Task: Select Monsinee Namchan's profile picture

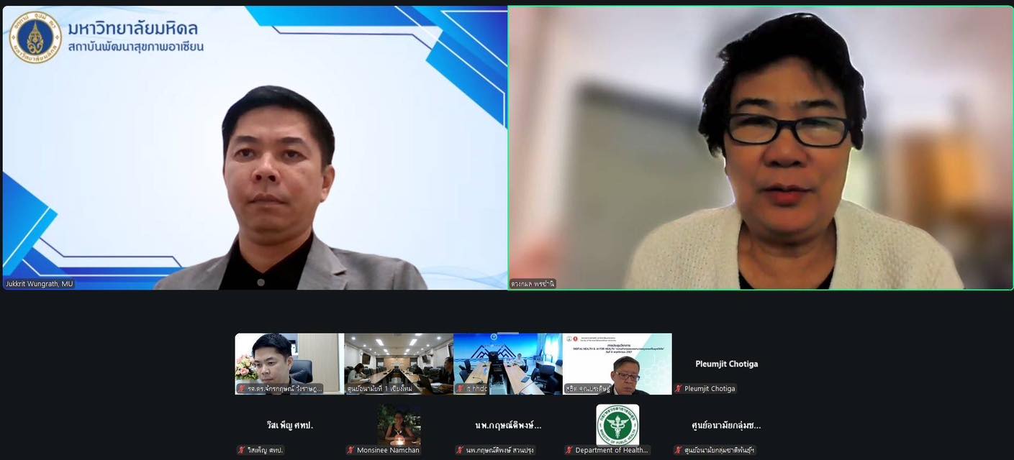Action: coord(399,424)
